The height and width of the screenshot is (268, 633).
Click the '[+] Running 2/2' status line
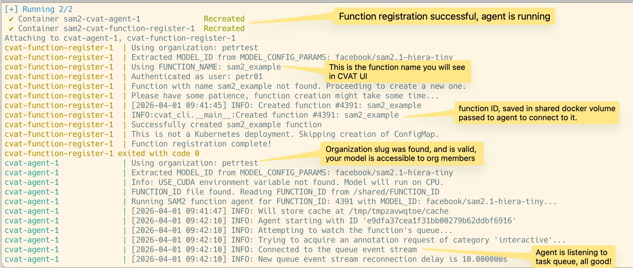click(x=39, y=9)
